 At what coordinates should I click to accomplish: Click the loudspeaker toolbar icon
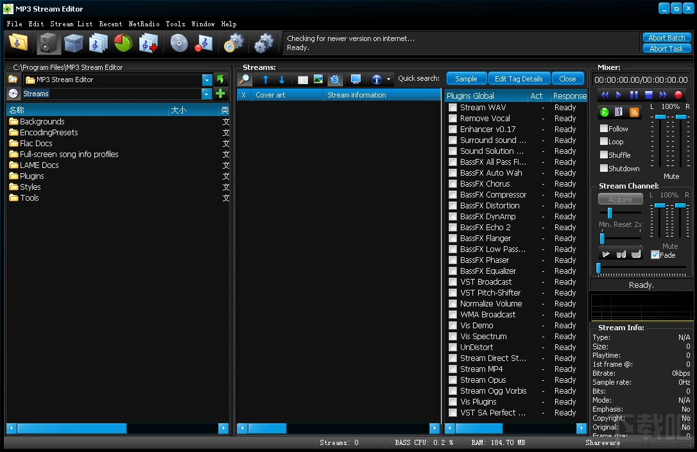[48, 43]
